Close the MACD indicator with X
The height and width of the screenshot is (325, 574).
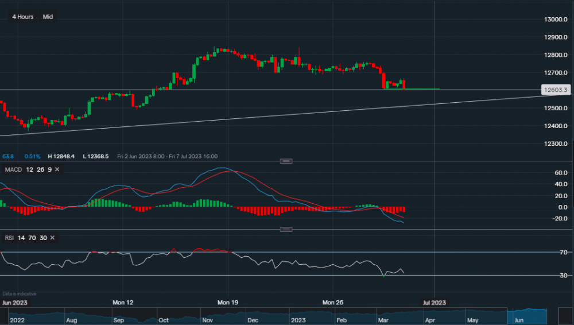(x=57, y=169)
